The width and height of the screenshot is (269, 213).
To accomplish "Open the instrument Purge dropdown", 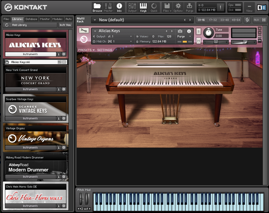I will click(x=190, y=37).
